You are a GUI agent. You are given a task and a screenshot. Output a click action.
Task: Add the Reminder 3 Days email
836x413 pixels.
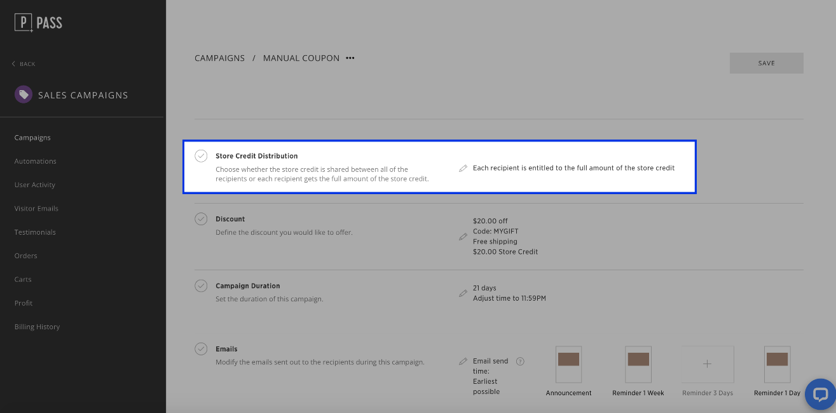click(708, 364)
